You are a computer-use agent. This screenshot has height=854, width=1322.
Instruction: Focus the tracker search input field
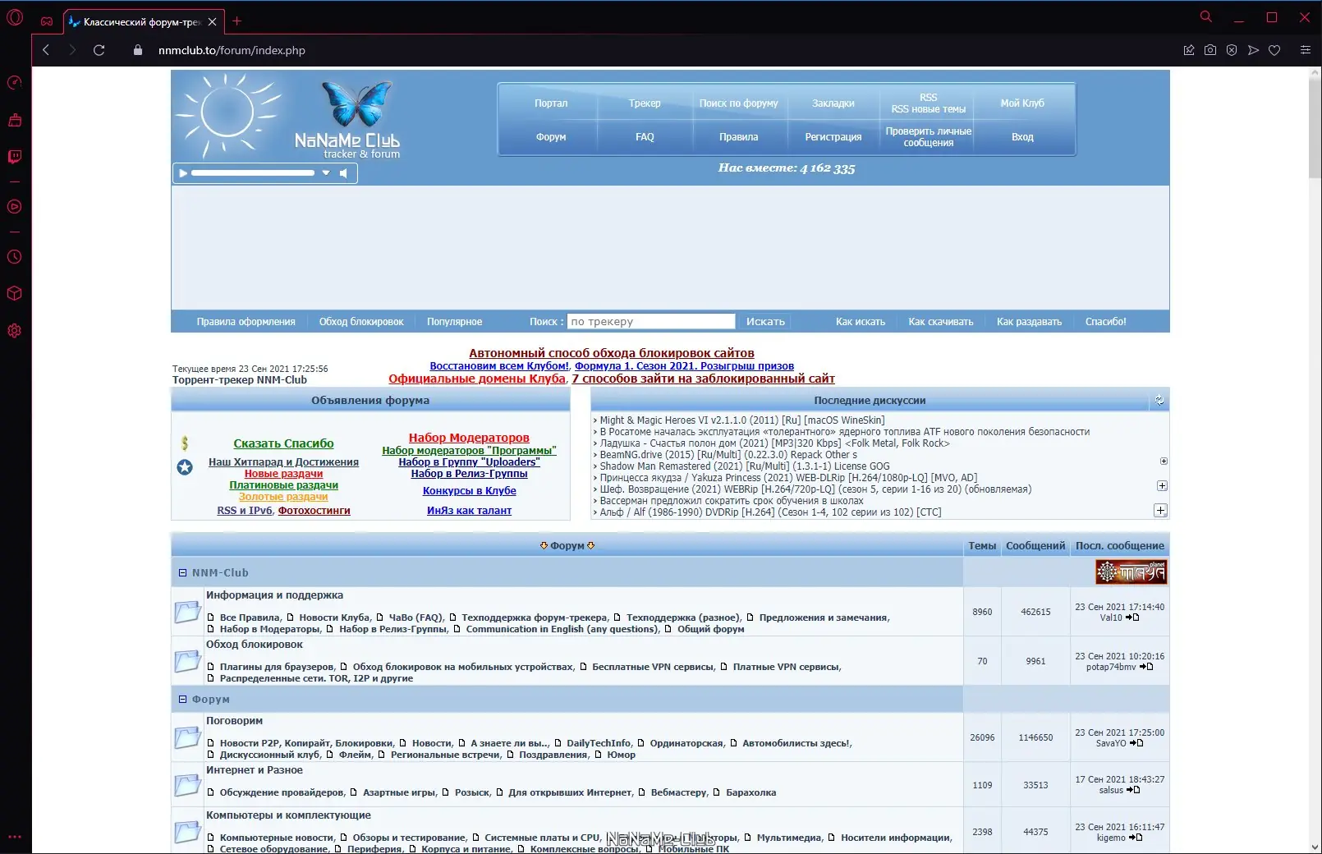651,322
